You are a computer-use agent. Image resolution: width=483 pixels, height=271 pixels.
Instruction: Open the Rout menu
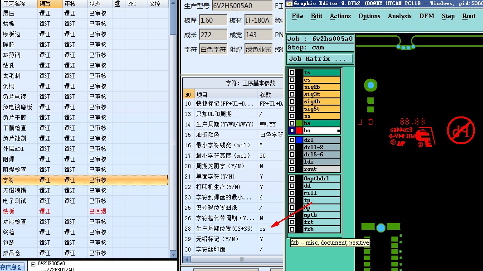(469, 16)
